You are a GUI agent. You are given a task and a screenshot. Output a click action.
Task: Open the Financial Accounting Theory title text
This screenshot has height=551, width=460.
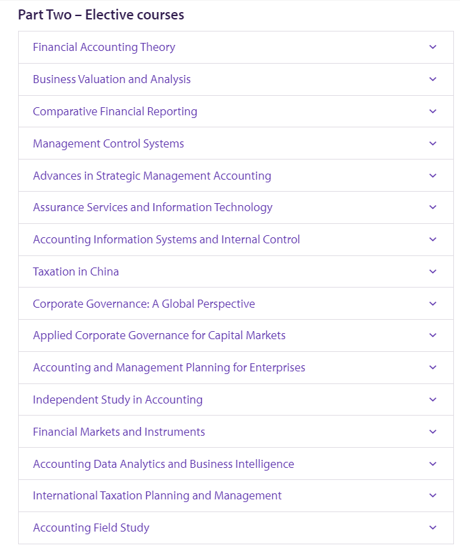click(x=104, y=47)
